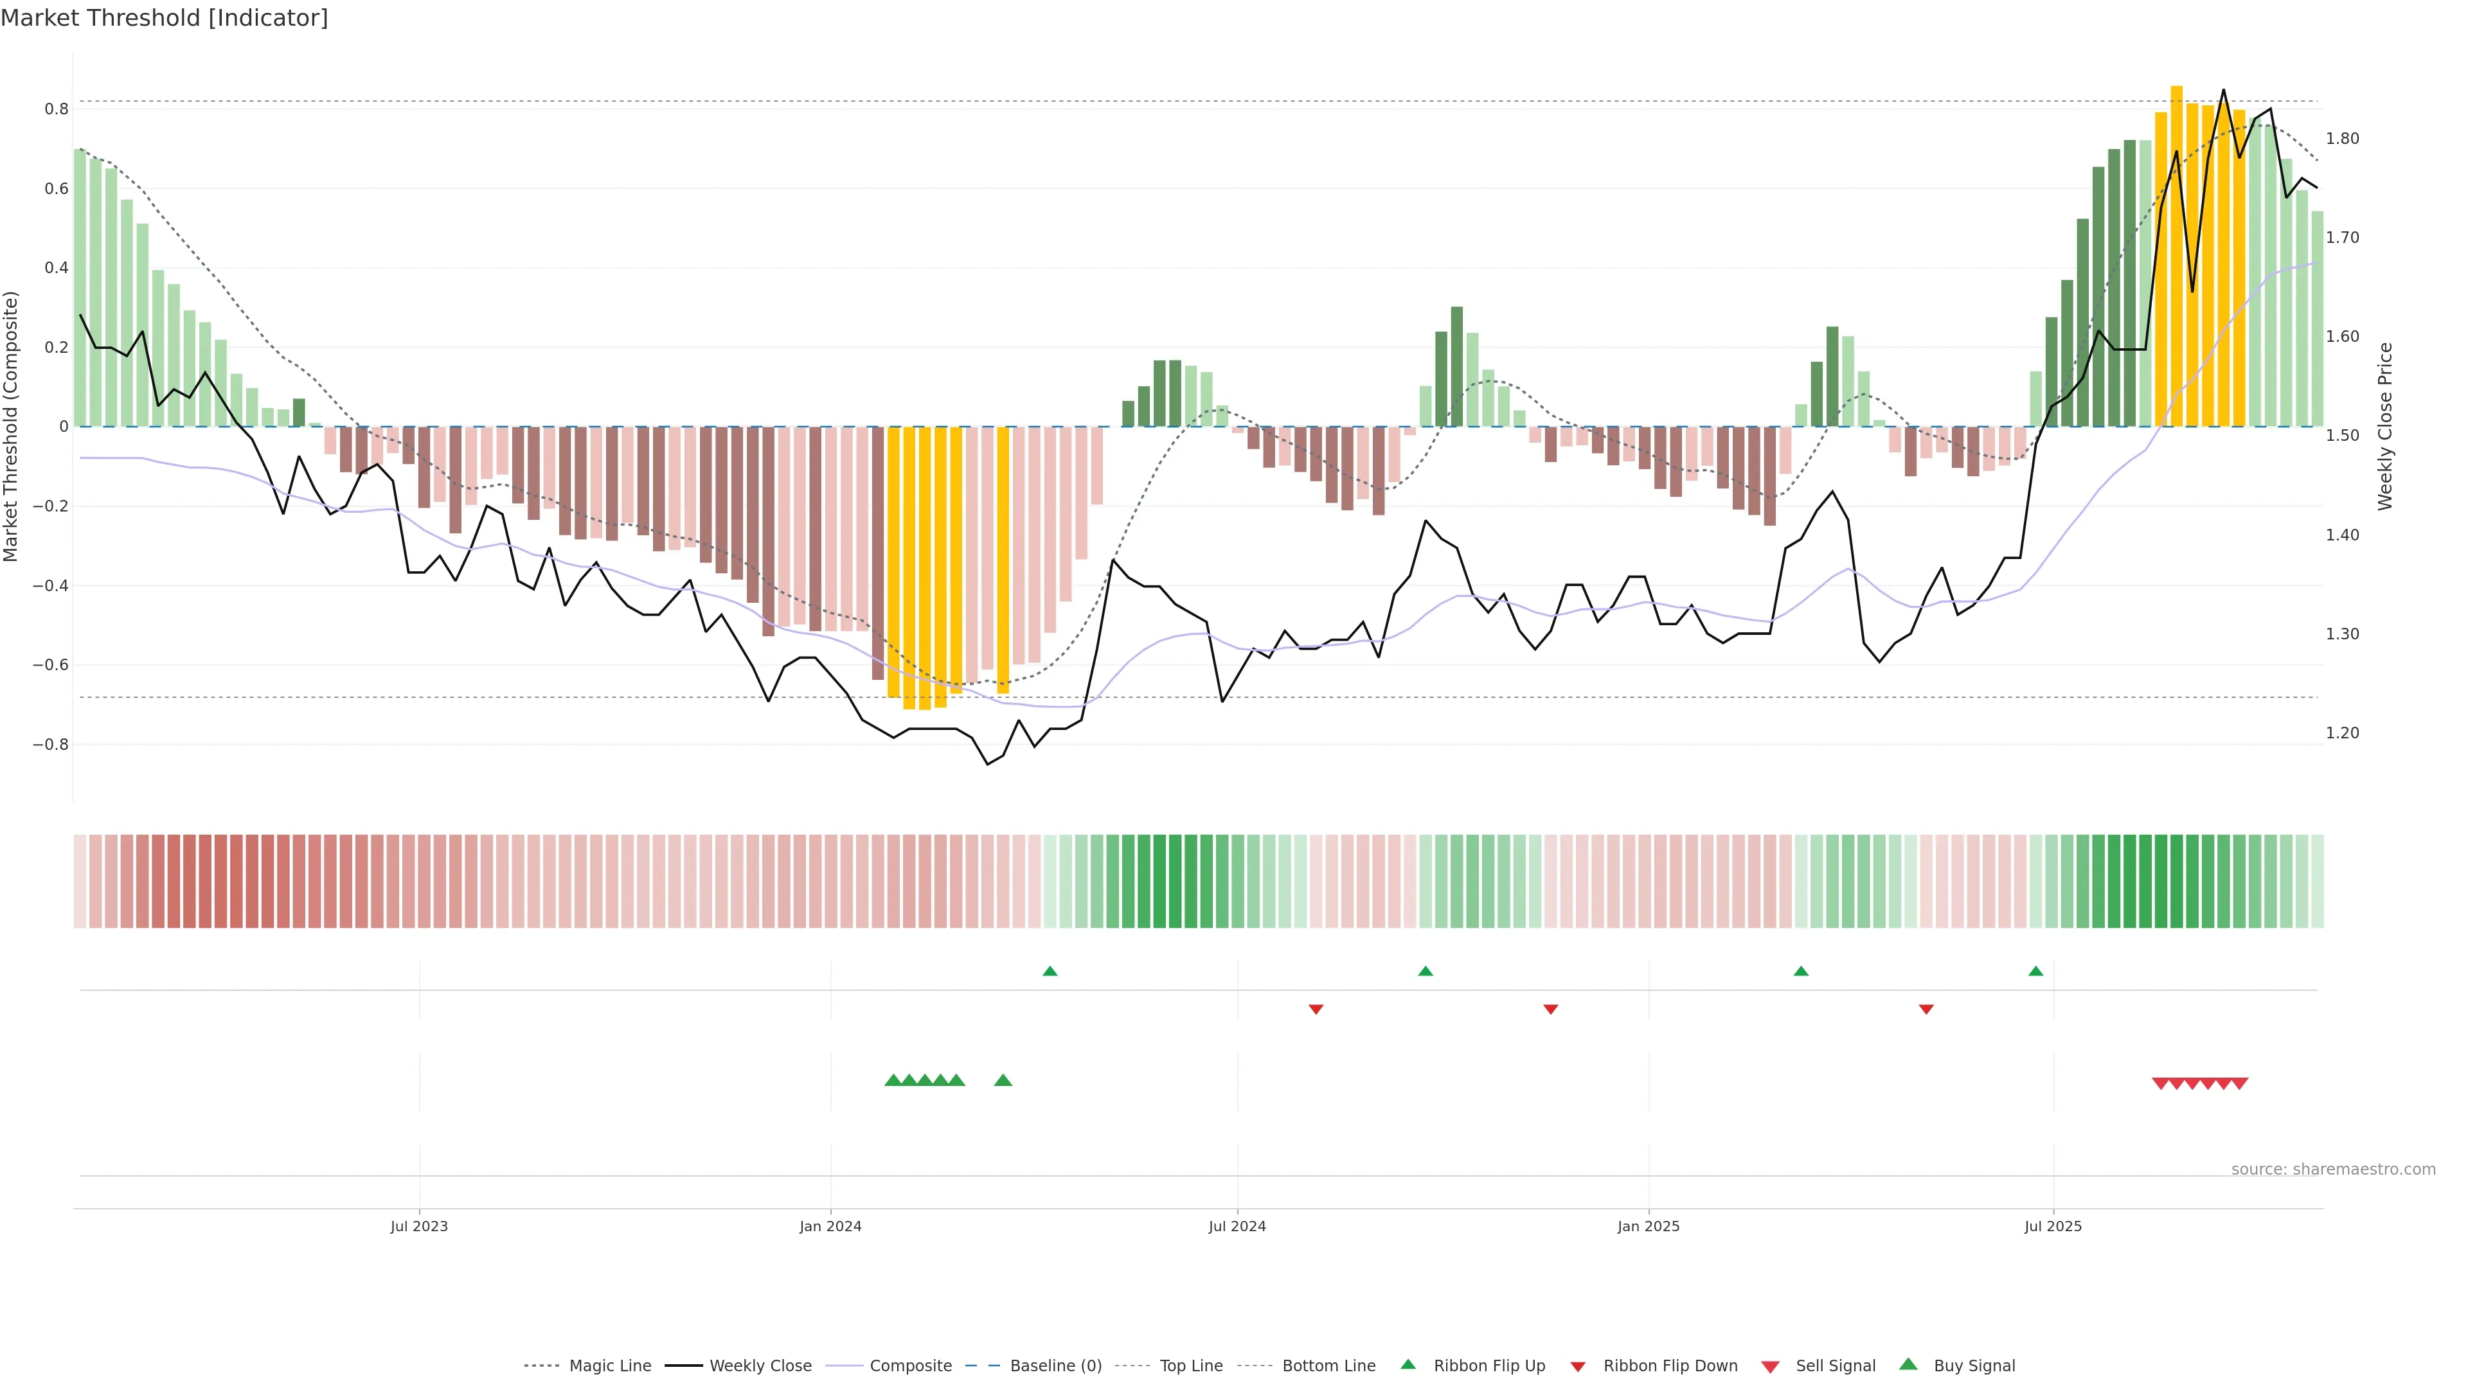Click the Market Threshold [Indicator] title
2468x1388 pixels.
pyautogui.click(x=164, y=18)
